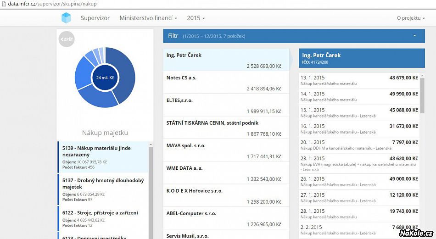Click the Ing. Petr Čarek detail header

pyautogui.click(x=362, y=58)
